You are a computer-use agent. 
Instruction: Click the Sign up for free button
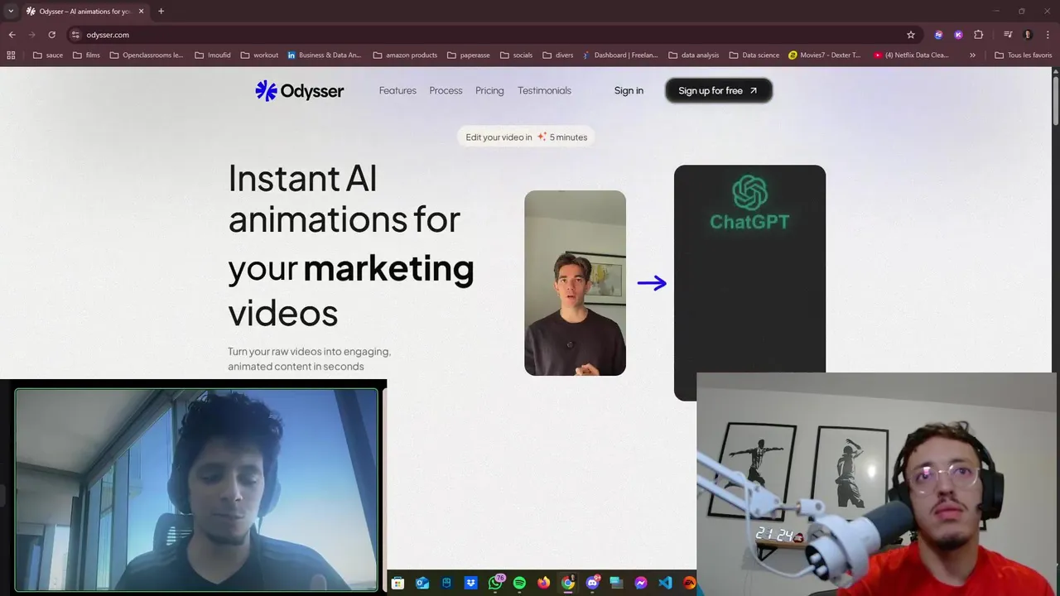click(x=719, y=90)
